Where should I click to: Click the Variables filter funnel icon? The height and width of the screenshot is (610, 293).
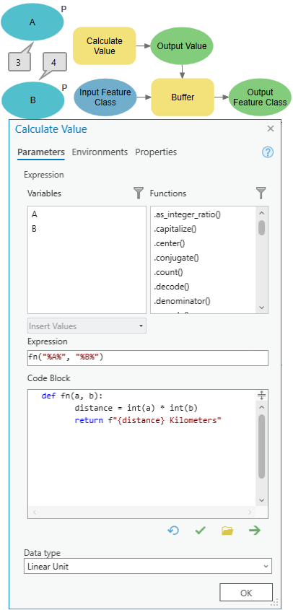(138, 193)
